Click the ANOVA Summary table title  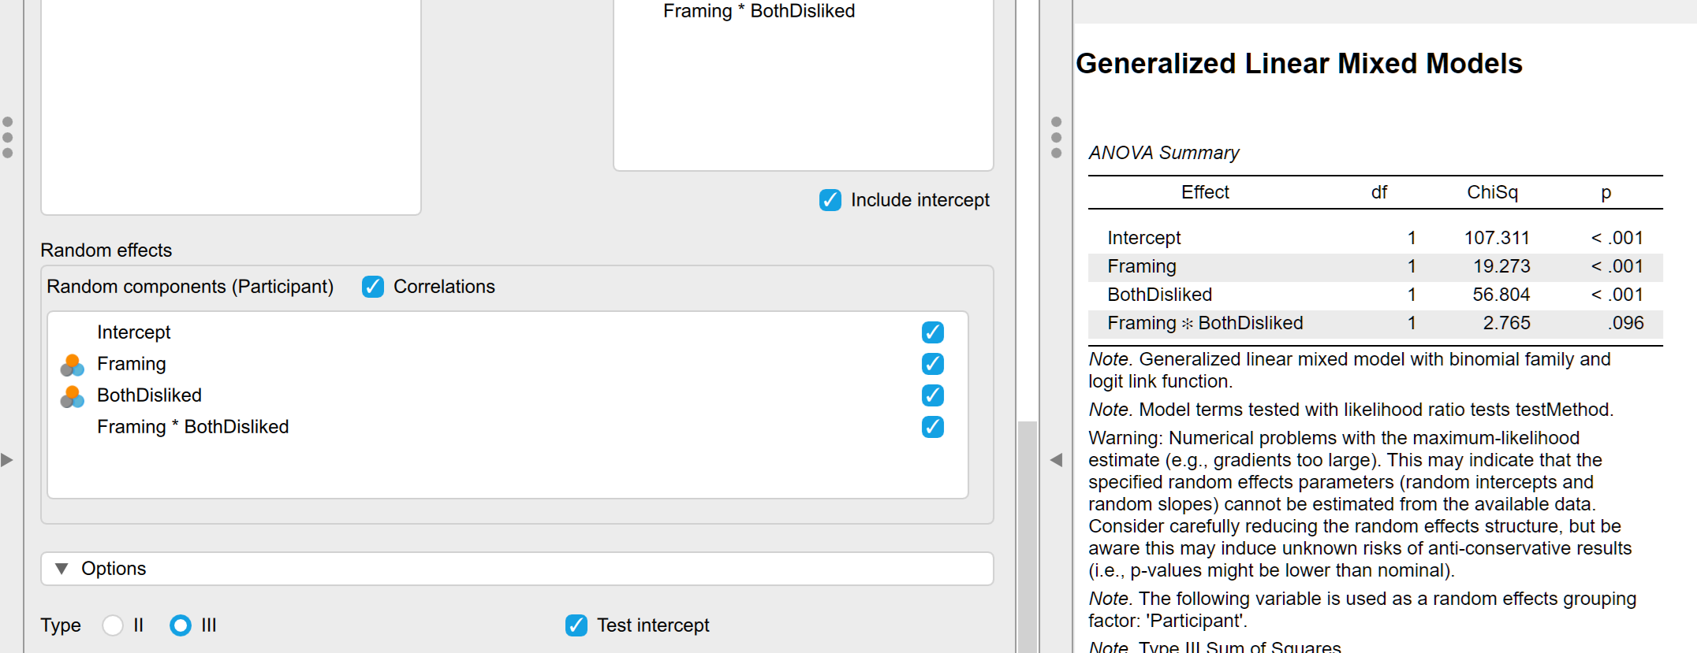[1163, 153]
